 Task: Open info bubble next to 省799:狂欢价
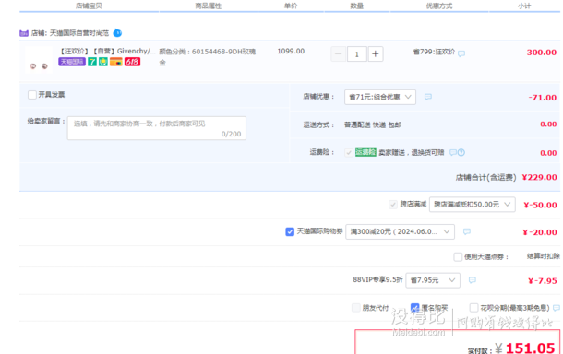point(461,53)
